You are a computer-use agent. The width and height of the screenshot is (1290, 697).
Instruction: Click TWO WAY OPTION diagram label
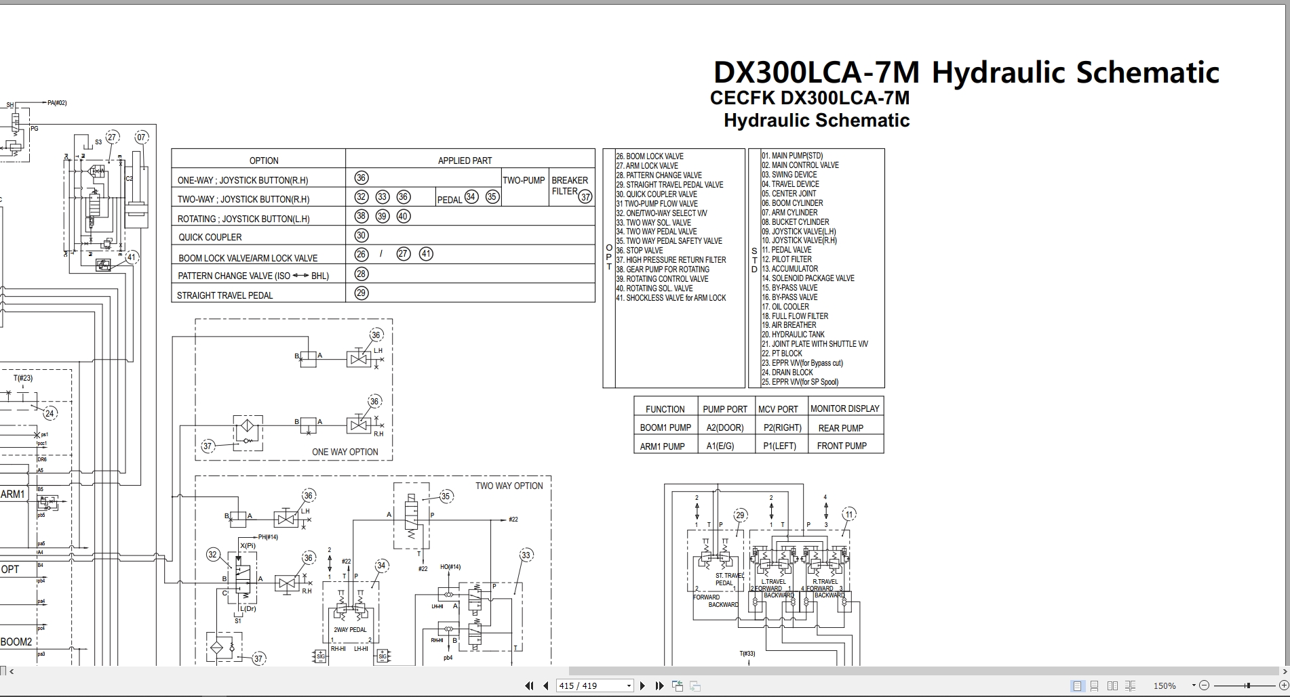[509, 486]
